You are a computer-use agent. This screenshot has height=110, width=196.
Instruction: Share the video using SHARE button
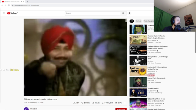point(96,103)
